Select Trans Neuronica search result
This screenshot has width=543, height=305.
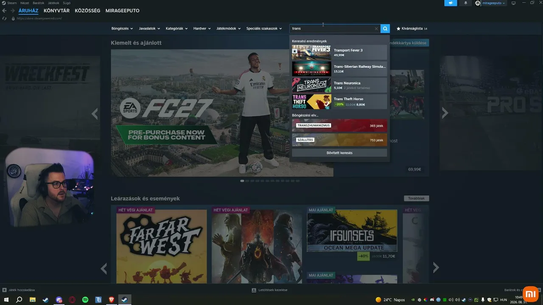(339, 85)
